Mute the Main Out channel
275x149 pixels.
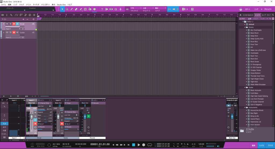(x=228, y=112)
